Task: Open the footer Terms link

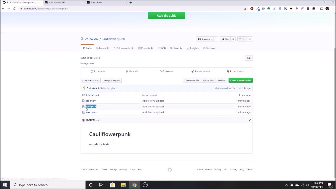Action: click(104, 170)
